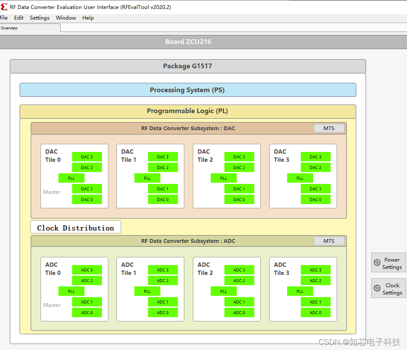Select DAC 3 in DAC Tile 1

click(x=163, y=157)
